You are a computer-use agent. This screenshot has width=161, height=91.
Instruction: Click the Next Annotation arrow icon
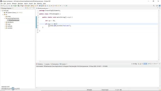pyautogui.click(x=50, y=6)
